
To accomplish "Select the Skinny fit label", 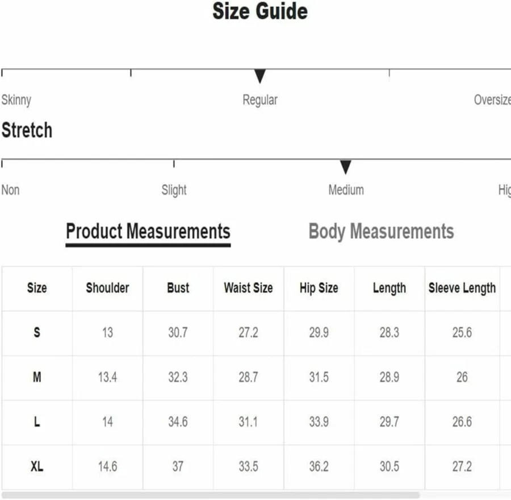I will tap(16, 100).
